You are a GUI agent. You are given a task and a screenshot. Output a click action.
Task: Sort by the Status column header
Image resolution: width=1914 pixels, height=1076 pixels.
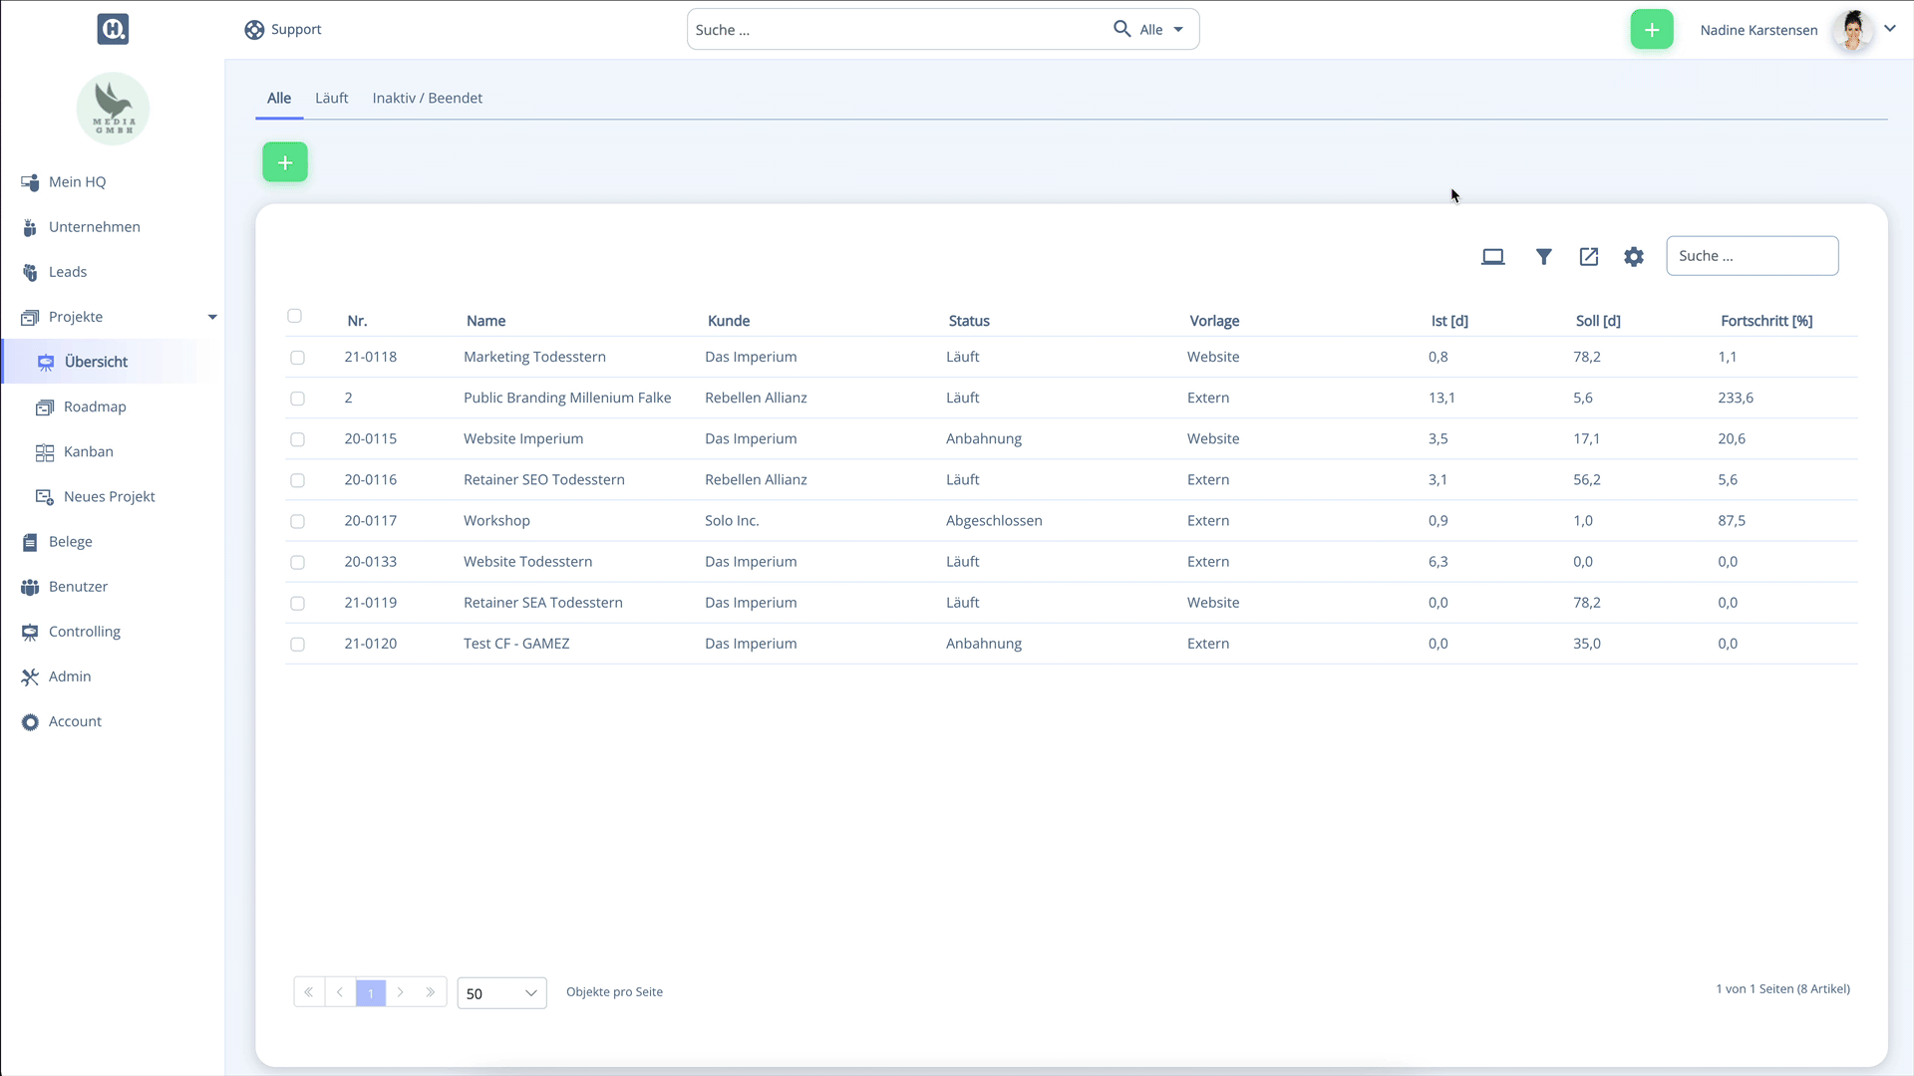(969, 321)
